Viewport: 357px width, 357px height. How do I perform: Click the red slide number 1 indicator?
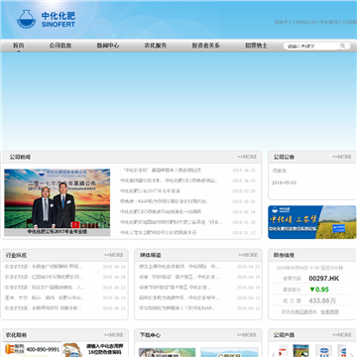75,224
